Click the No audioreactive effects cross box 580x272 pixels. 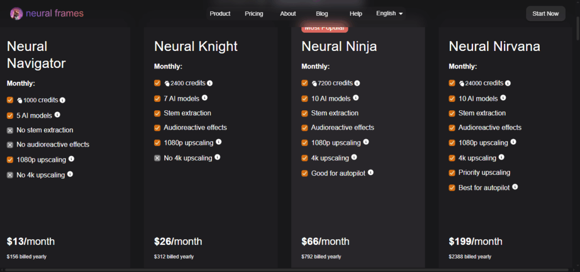10,145
